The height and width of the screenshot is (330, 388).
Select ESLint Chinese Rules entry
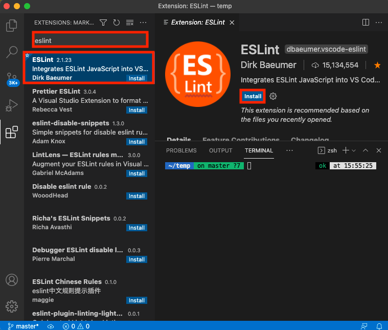pos(89,291)
